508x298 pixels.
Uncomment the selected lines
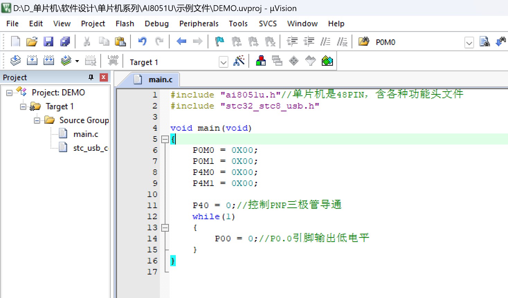pyautogui.click(x=342, y=42)
